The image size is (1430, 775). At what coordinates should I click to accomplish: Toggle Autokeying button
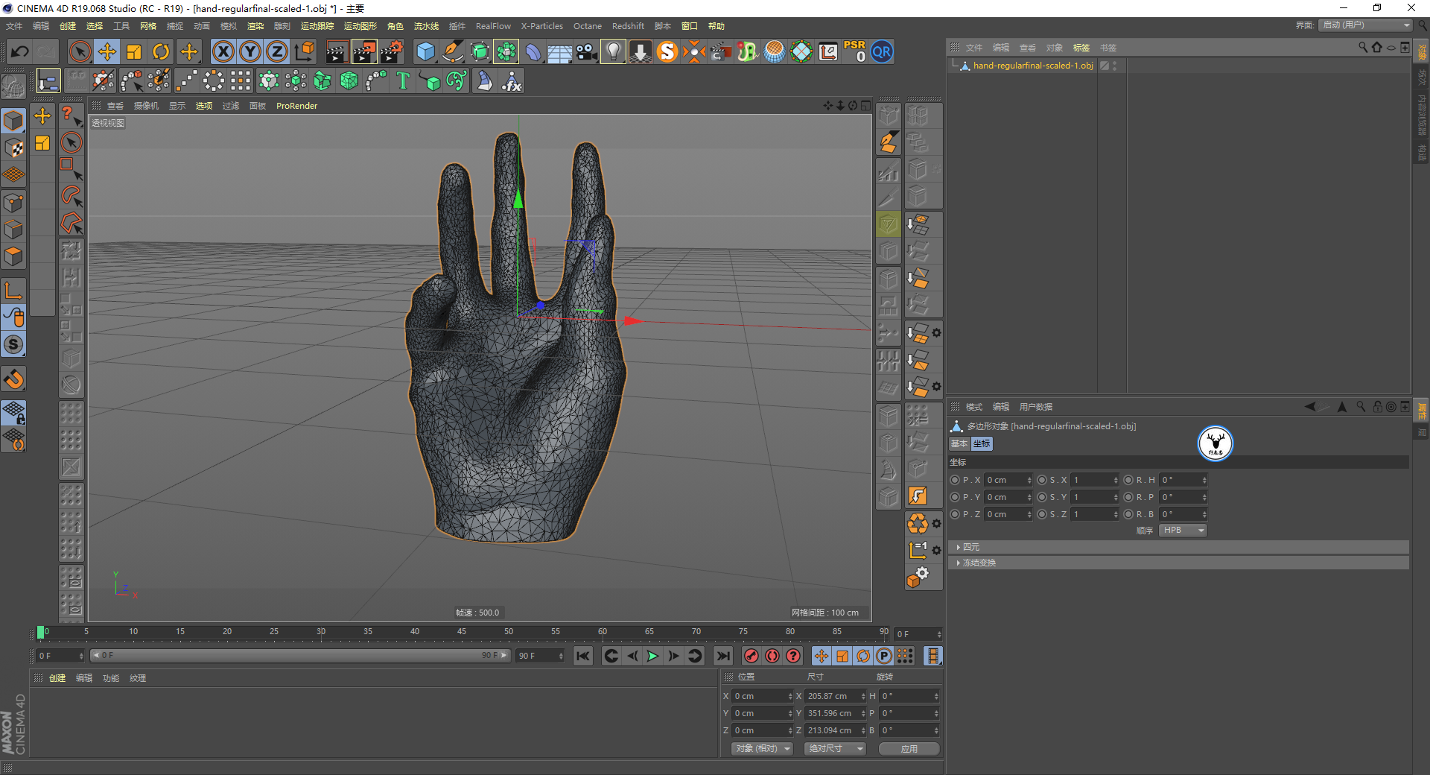(772, 656)
